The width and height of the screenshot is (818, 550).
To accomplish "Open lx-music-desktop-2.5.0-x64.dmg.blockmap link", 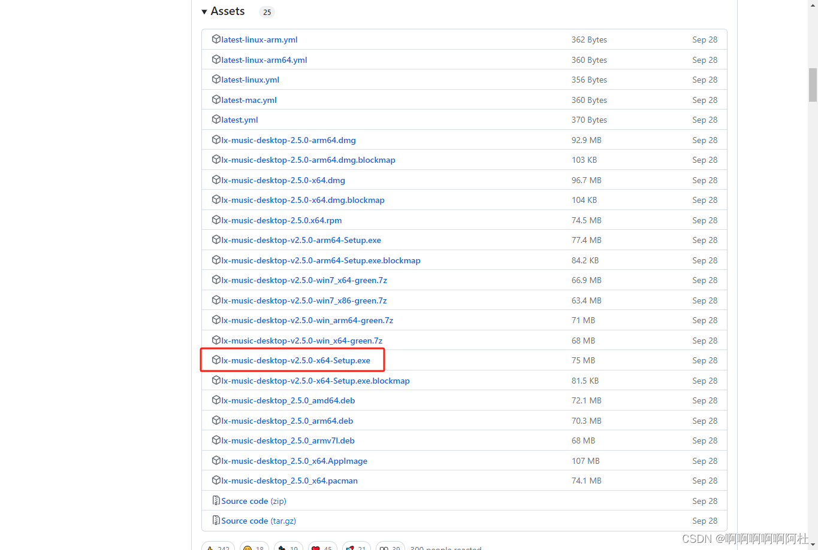I will 303,200.
